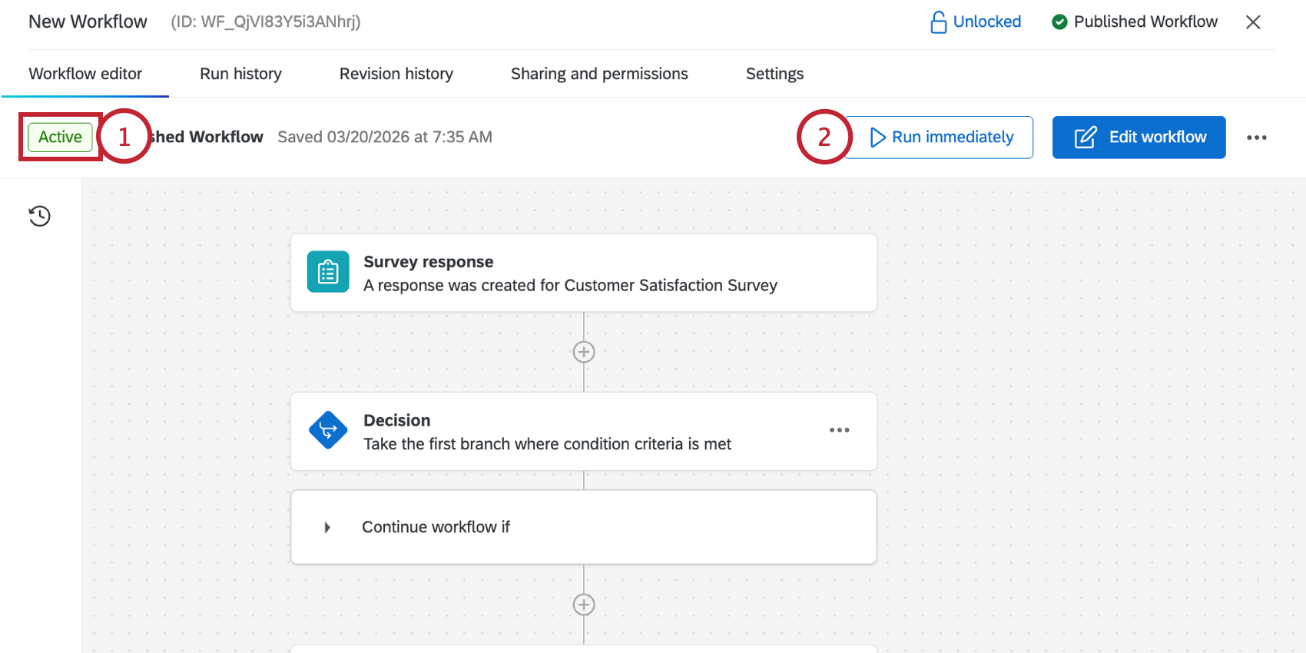Click the Run immediately button

(x=942, y=138)
